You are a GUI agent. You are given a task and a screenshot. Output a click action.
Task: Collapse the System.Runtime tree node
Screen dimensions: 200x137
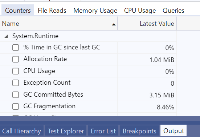(6, 37)
